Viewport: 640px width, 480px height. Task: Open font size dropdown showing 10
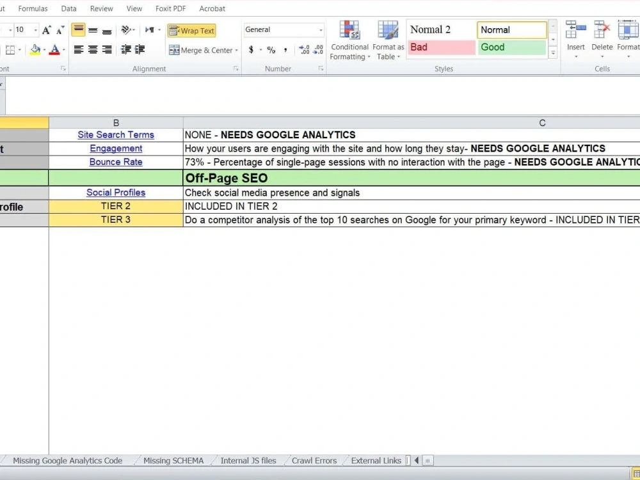tap(35, 30)
